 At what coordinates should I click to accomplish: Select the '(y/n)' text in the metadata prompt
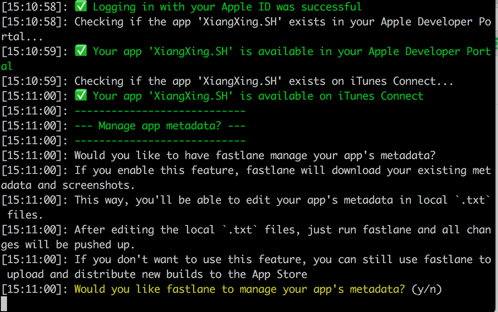pyautogui.click(x=426, y=289)
